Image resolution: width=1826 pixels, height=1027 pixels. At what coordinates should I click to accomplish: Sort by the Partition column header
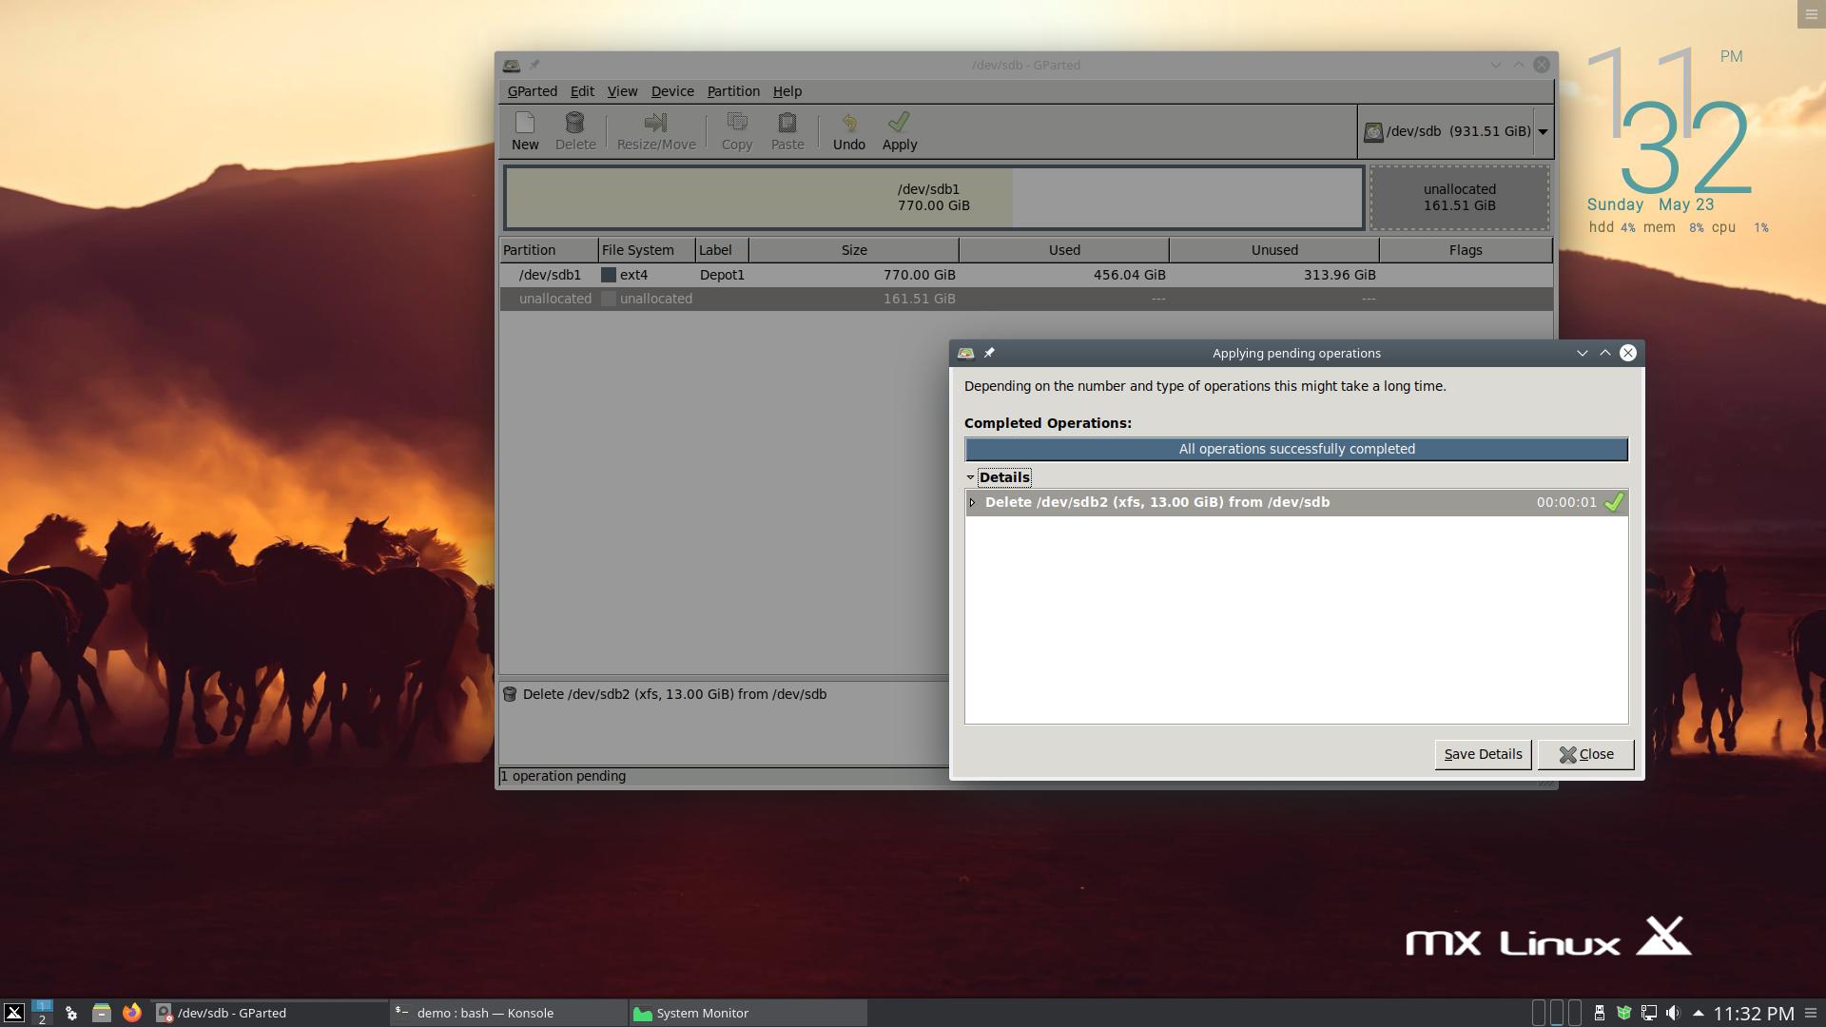(x=549, y=250)
